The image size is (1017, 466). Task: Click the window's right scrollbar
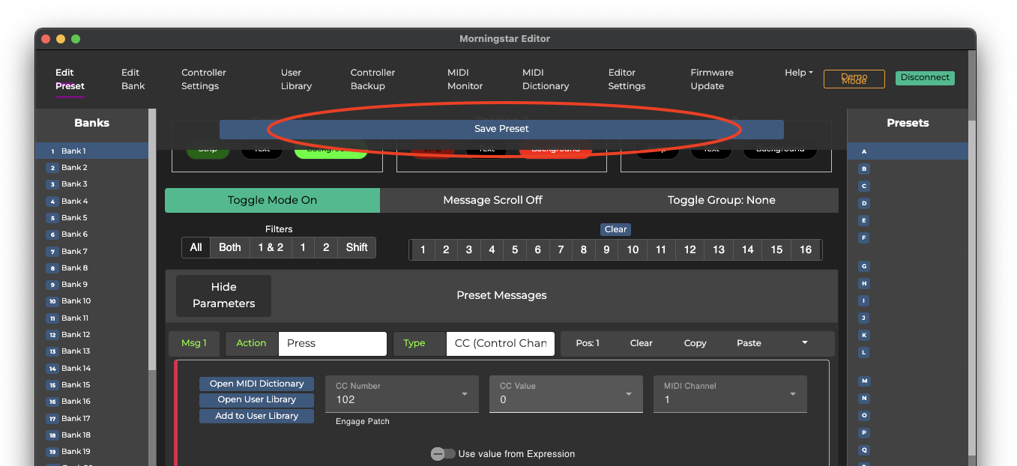972,287
